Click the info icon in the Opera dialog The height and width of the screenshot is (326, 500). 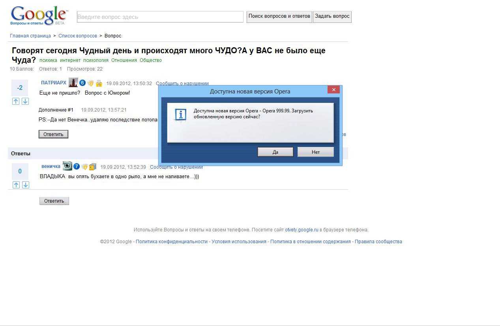pos(181,115)
